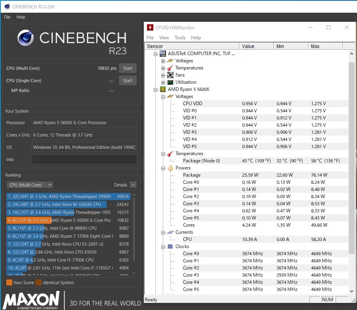
Task: Click the Identical System brown swatch
Action: pos(39,282)
